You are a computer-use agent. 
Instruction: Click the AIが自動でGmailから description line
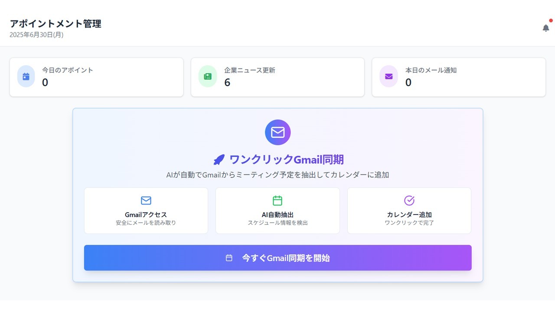pos(277,175)
